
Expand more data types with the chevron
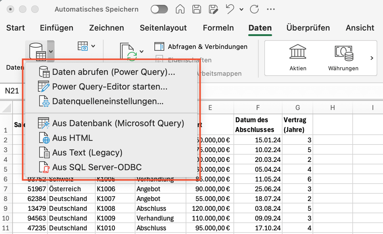[x=372, y=57]
